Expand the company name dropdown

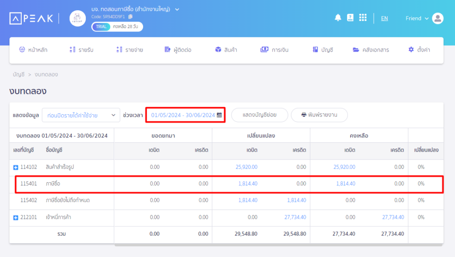(x=177, y=10)
